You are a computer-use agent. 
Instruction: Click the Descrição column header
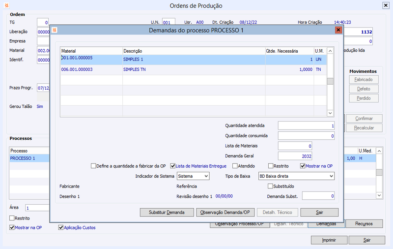coord(194,51)
